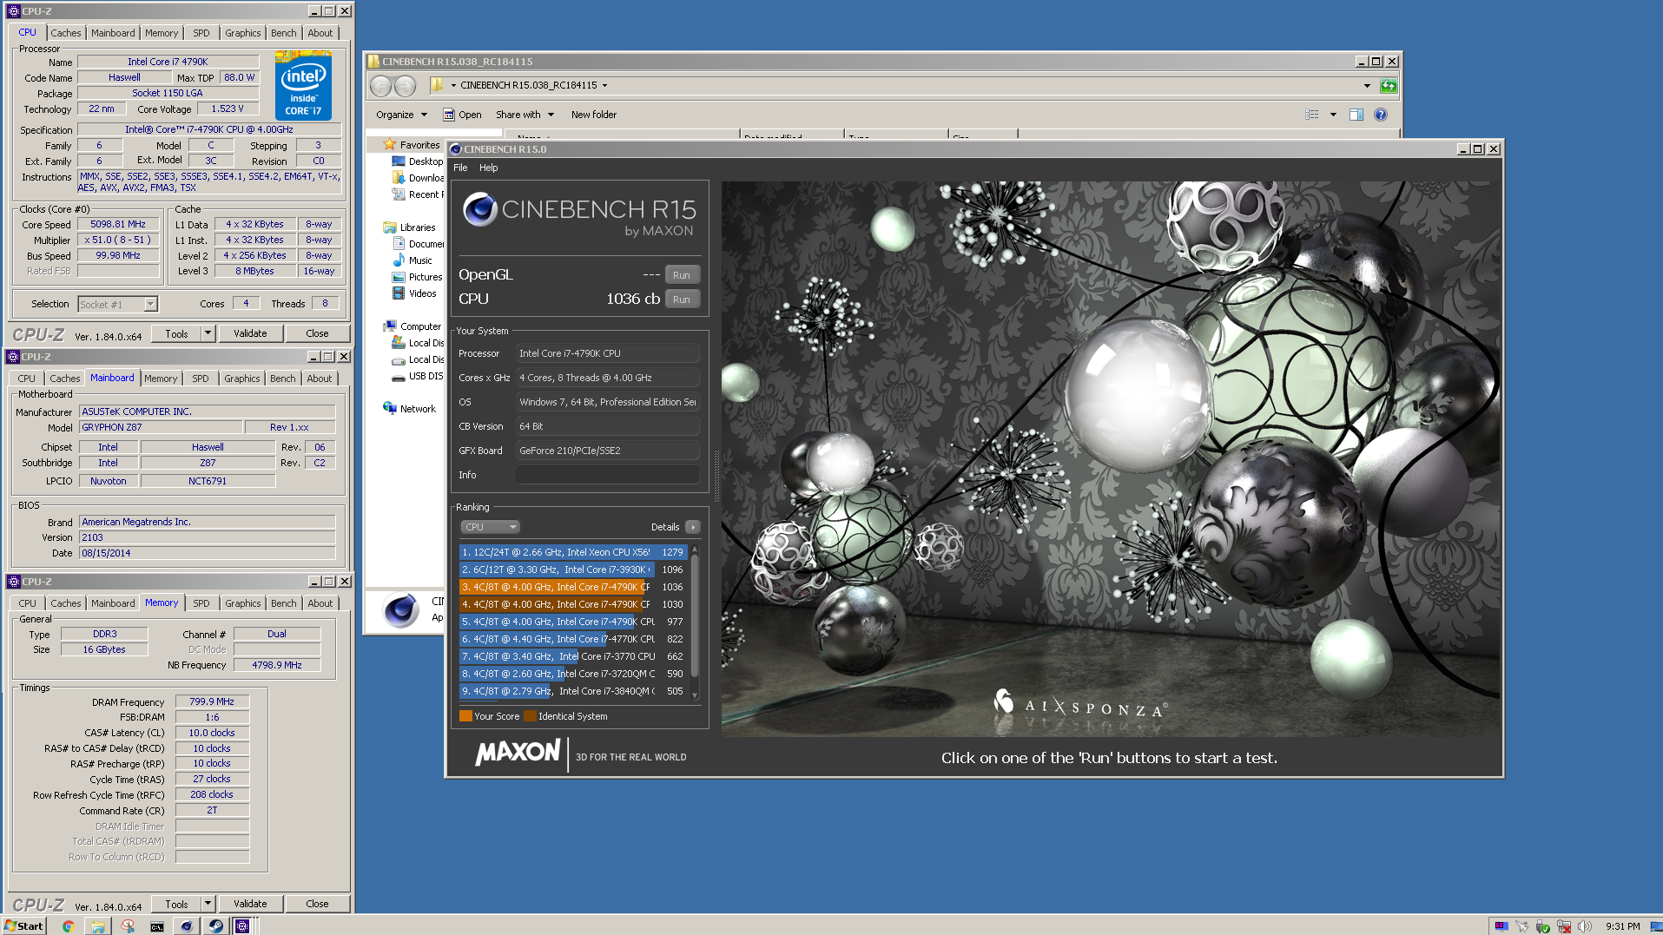
Task: Click the network disconnected tray icon
Action: (x=1564, y=926)
